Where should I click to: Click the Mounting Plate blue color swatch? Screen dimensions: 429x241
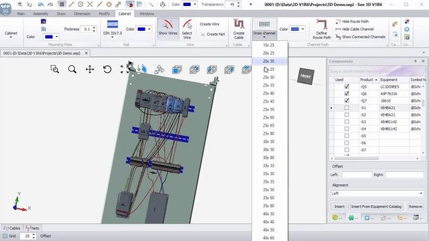pos(49,37)
